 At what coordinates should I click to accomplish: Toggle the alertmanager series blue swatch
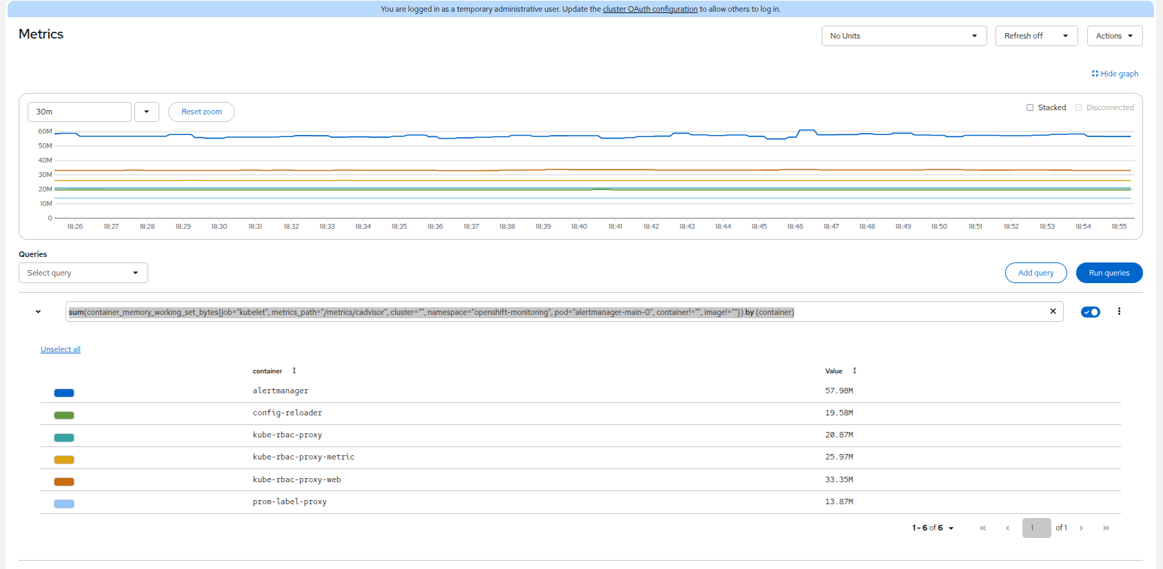[64, 393]
